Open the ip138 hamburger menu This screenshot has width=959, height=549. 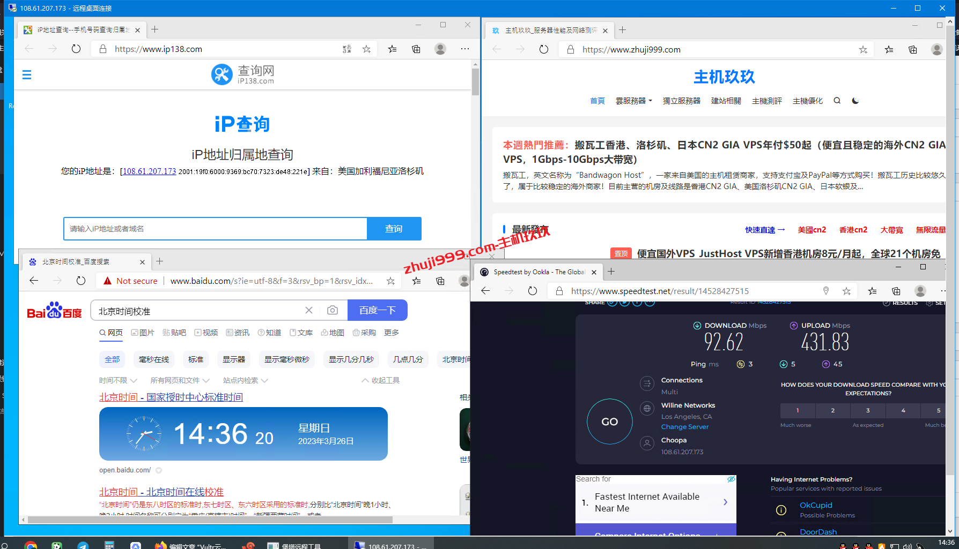pos(27,75)
